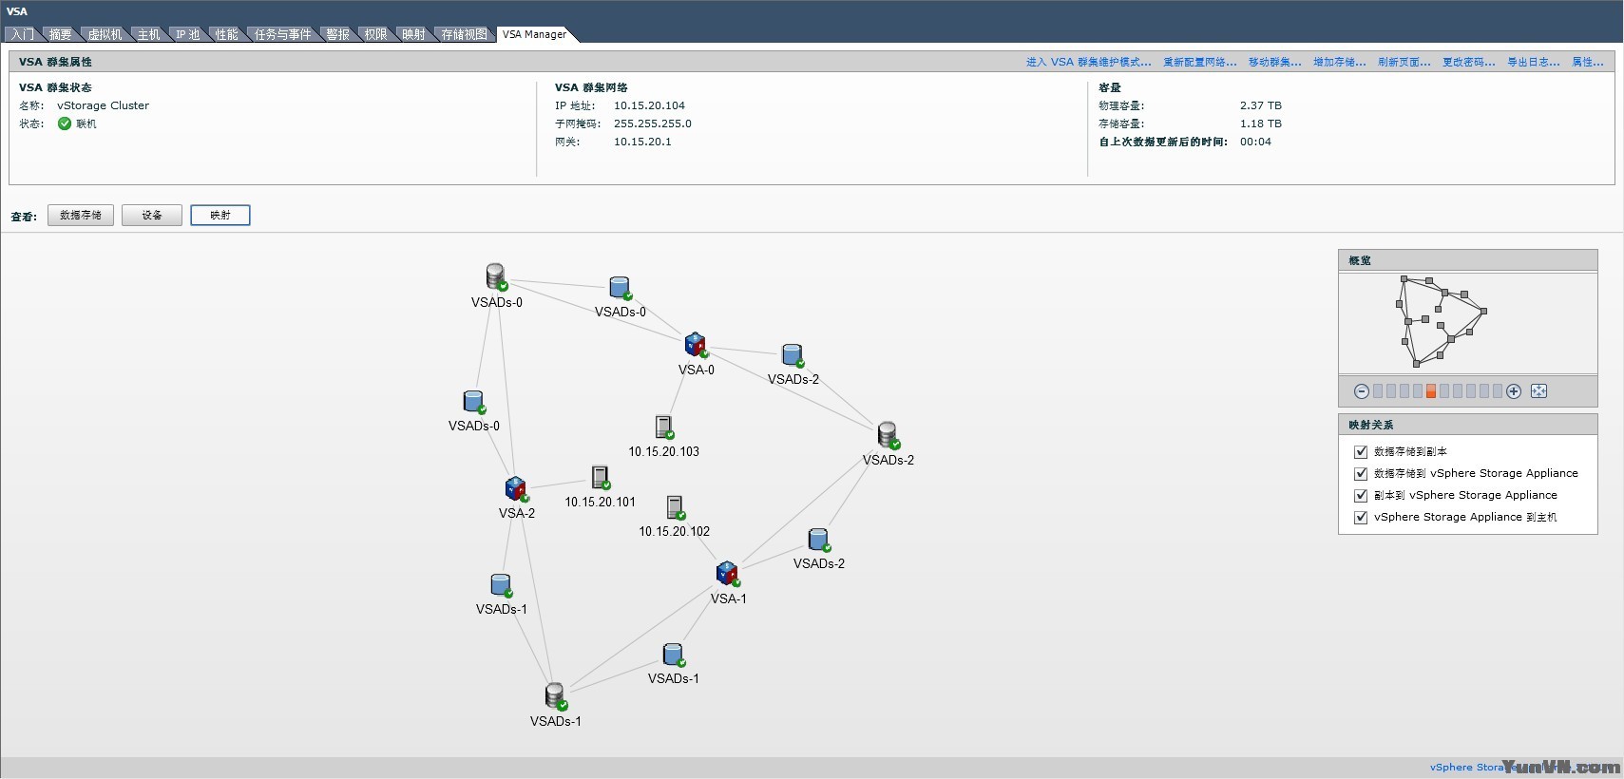Click VSADs-2 replica icon linked to VSA-1

click(819, 540)
